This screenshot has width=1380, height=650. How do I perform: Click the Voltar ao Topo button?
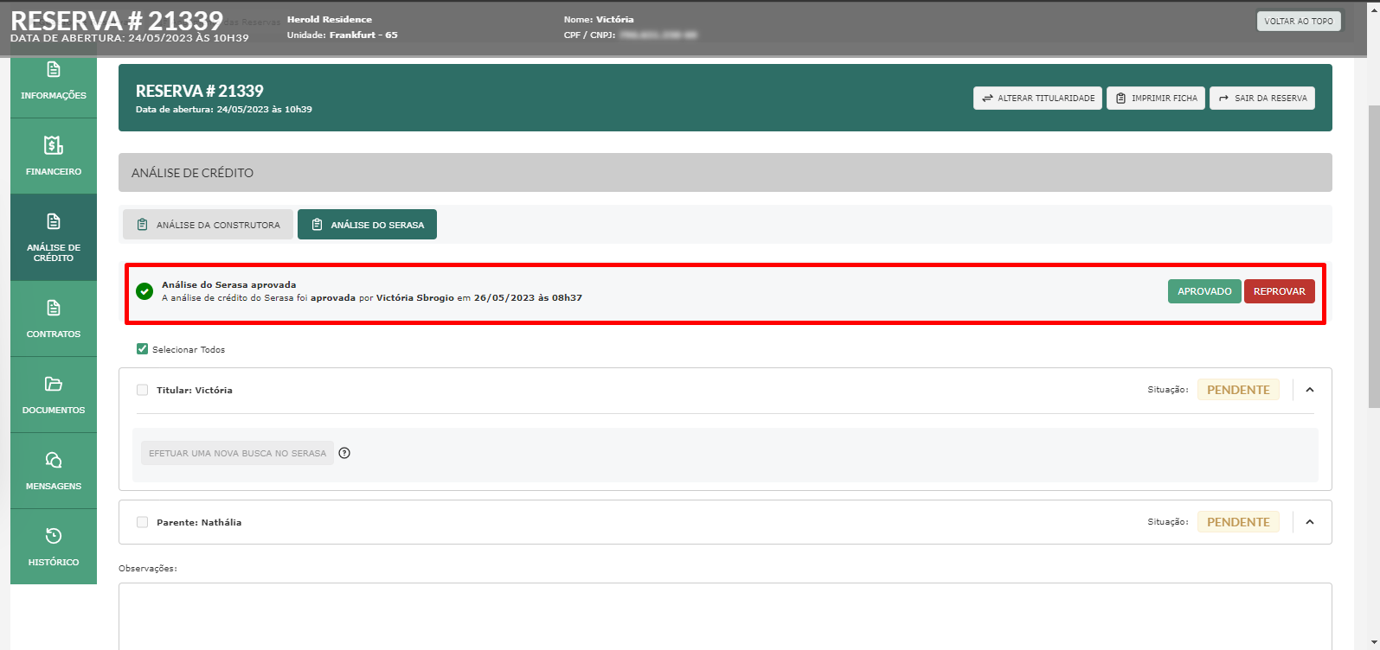[1299, 21]
